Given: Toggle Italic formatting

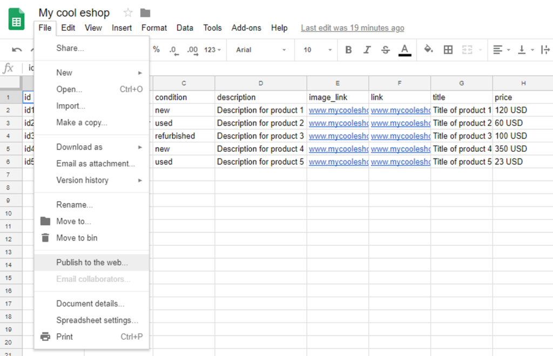Looking at the screenshot, I should click(x=367, y=50).
